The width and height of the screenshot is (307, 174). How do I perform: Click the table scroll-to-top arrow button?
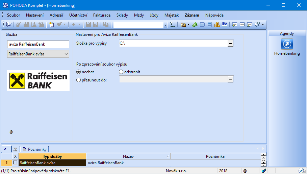click(264, 155)
